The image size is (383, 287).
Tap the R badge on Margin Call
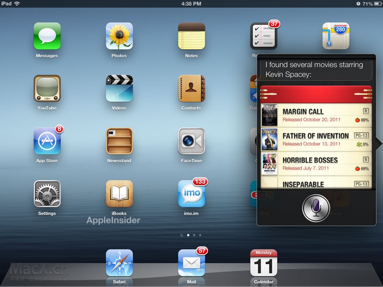click(x=366, y=111)
